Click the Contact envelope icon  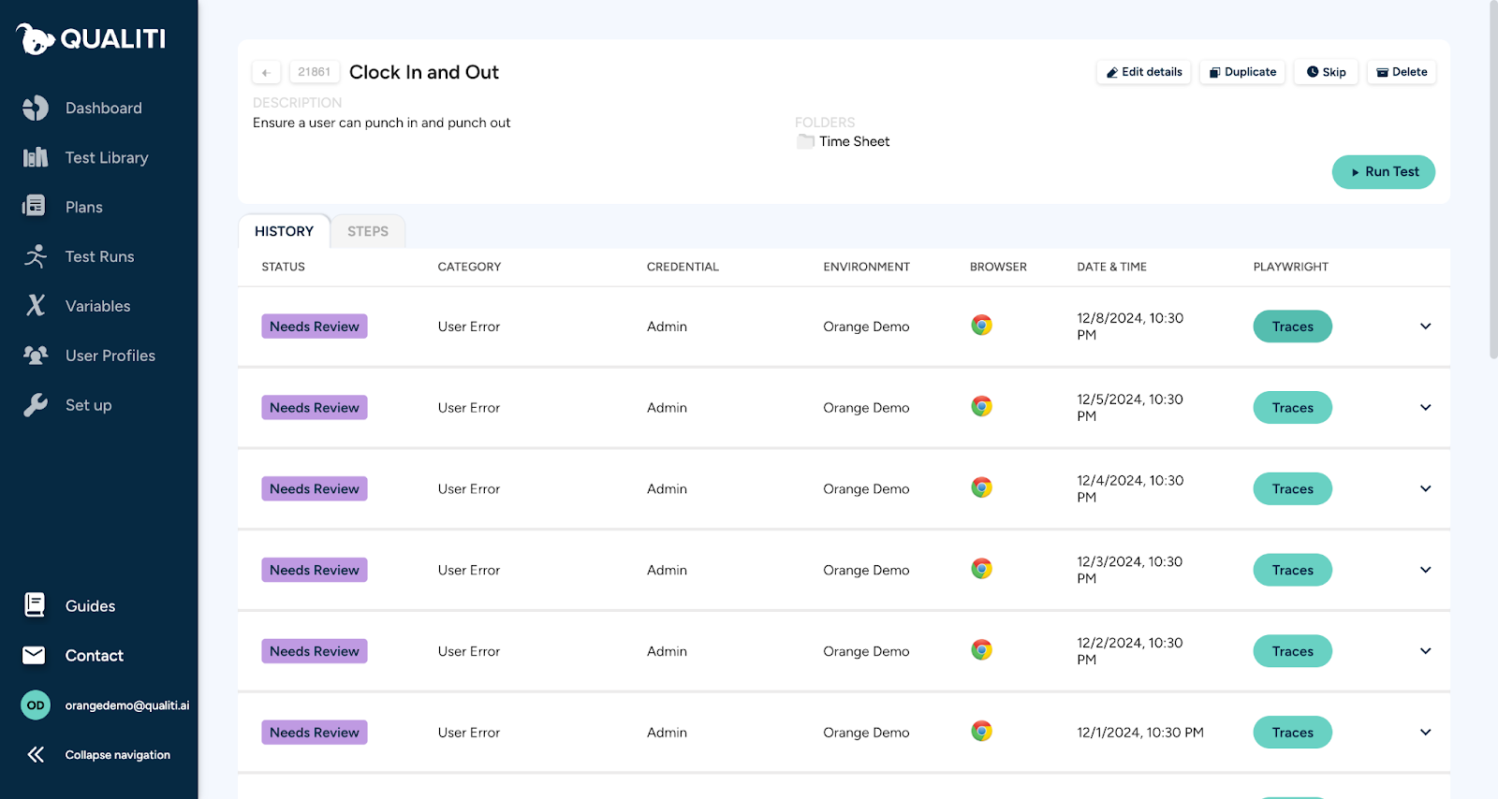pyautogui.click(x=34, y=655)
